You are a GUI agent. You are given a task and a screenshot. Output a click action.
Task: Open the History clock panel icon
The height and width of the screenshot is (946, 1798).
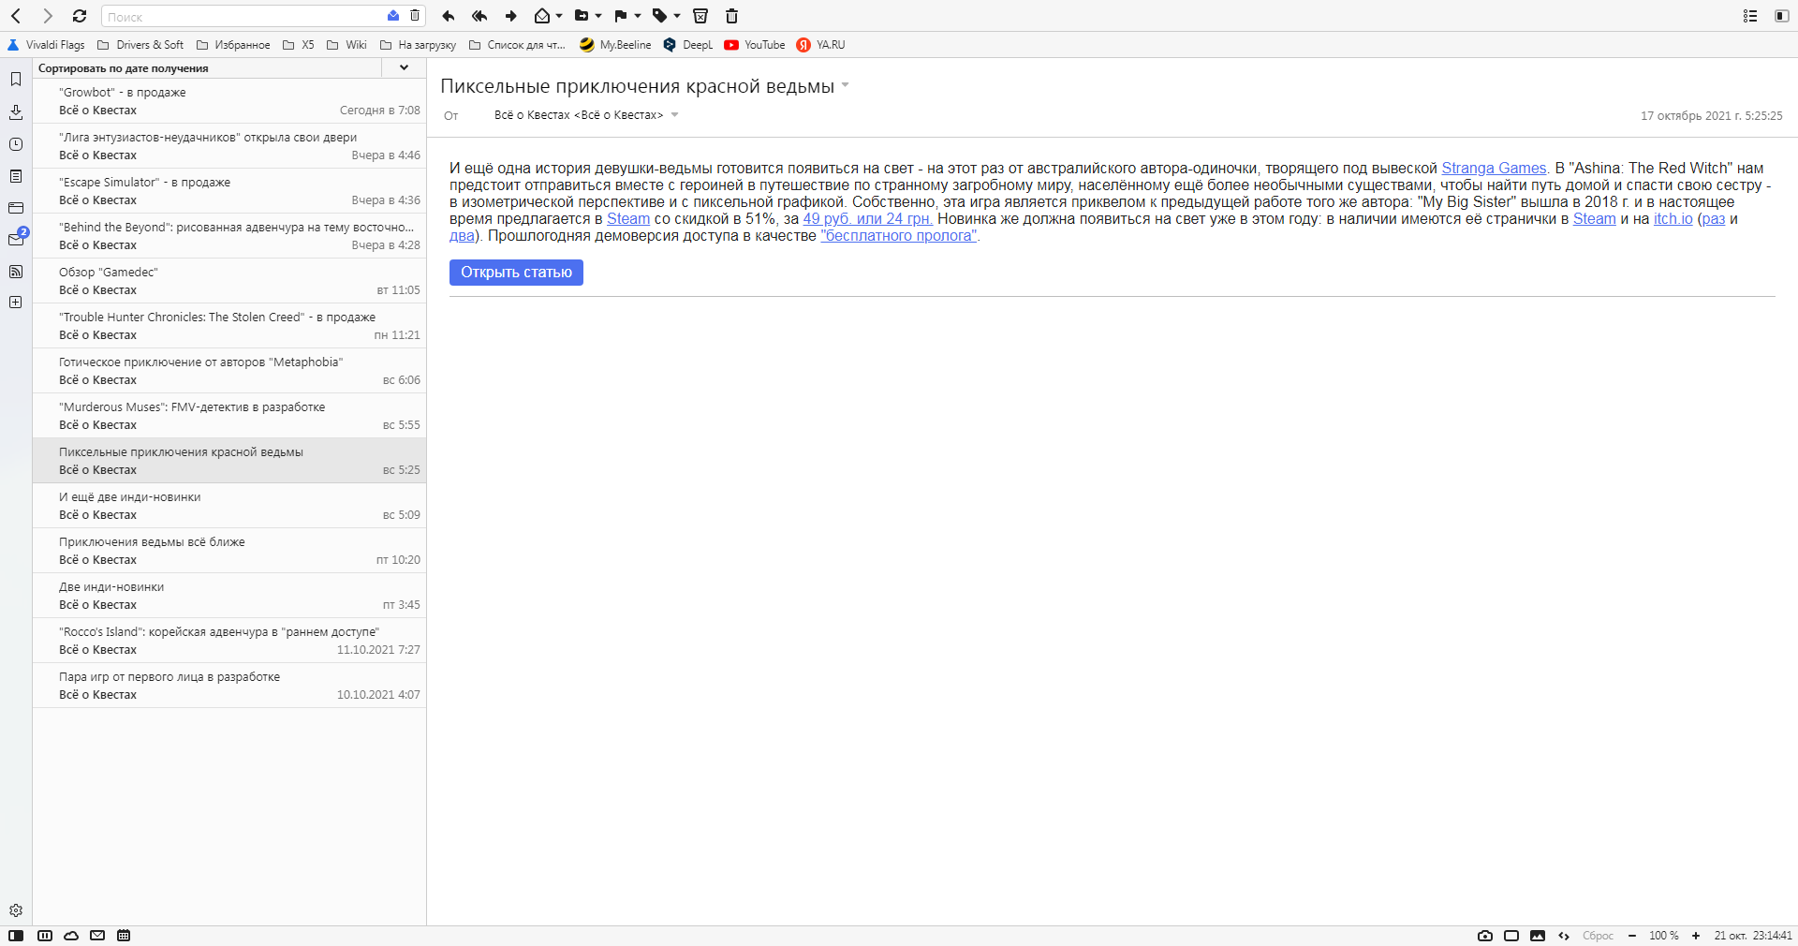[x=16, y=144]
